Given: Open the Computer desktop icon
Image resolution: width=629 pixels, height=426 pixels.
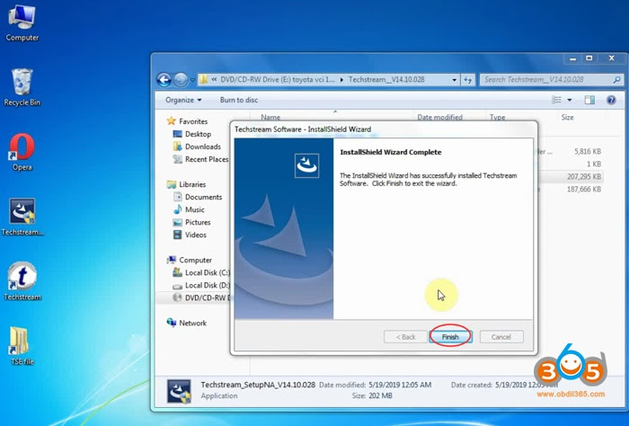Looking at the screenshot, I should coord(22,22).
